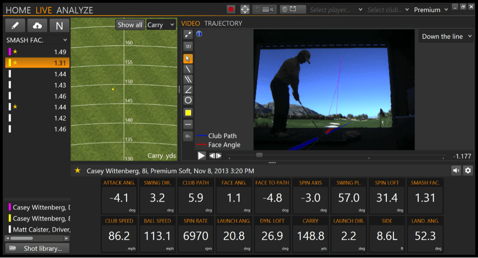This screenshot has width=478, height=258.
Task: Switch to the TRAJECTORY tab
Action: click(x=223, y=23)
